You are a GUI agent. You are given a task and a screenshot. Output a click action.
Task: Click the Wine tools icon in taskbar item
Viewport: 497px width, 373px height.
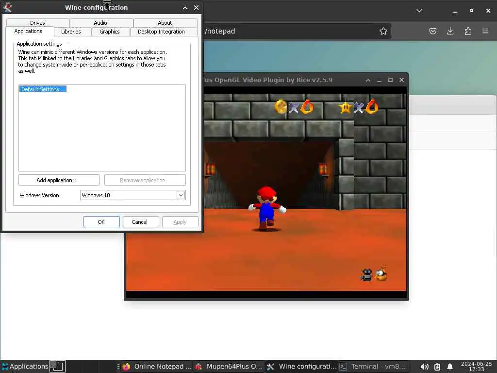click(270, 367)
